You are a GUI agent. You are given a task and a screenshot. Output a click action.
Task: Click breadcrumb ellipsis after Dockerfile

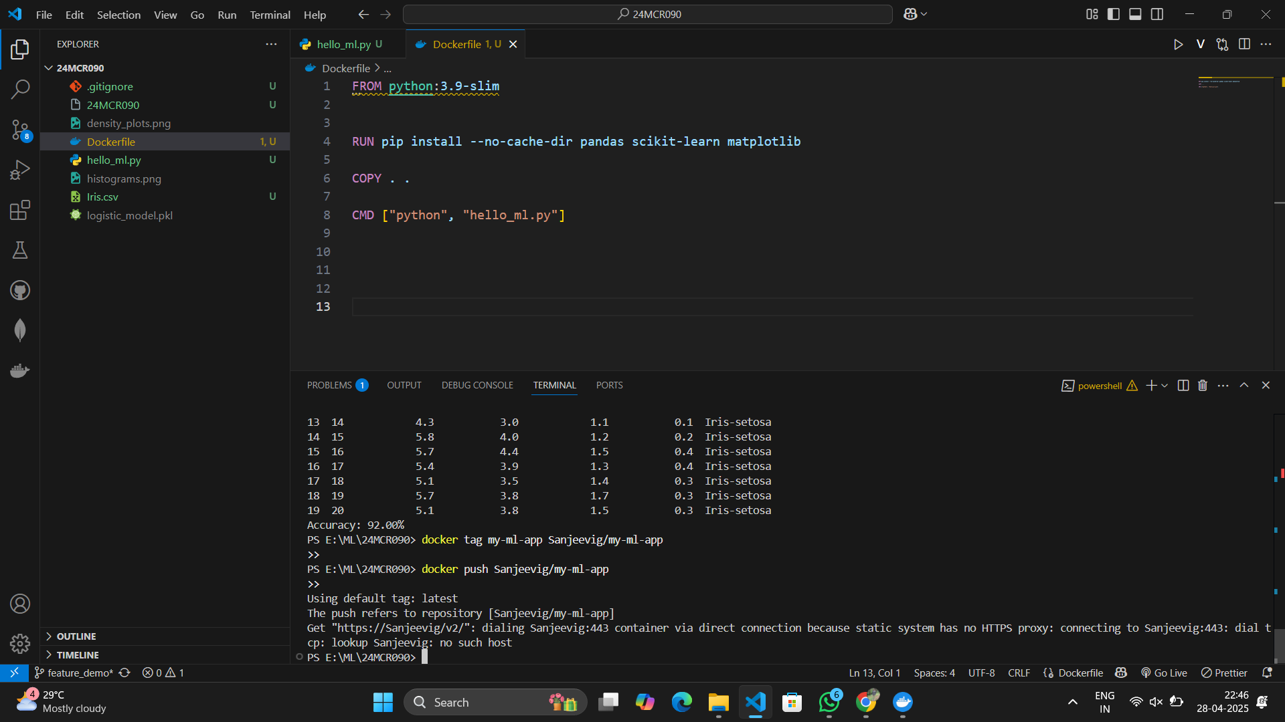tap(388, 68)
